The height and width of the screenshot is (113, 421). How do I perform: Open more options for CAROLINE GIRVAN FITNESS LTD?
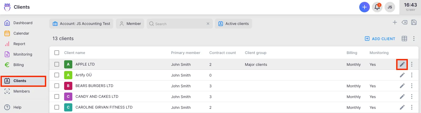point(411,107)
